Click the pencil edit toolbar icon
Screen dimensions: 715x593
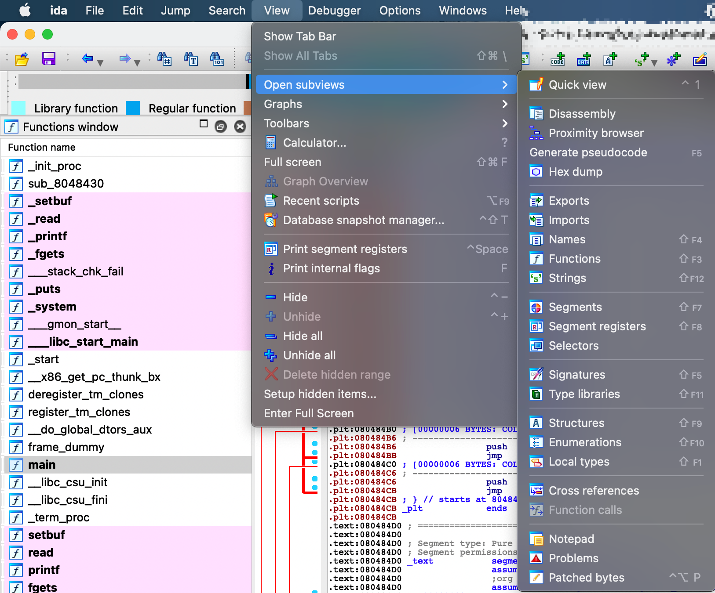(700, 59)
